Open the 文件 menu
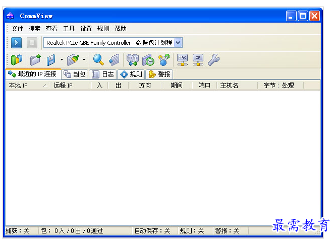This screenshot has height=241, width=334. click(x=17, y=29)
